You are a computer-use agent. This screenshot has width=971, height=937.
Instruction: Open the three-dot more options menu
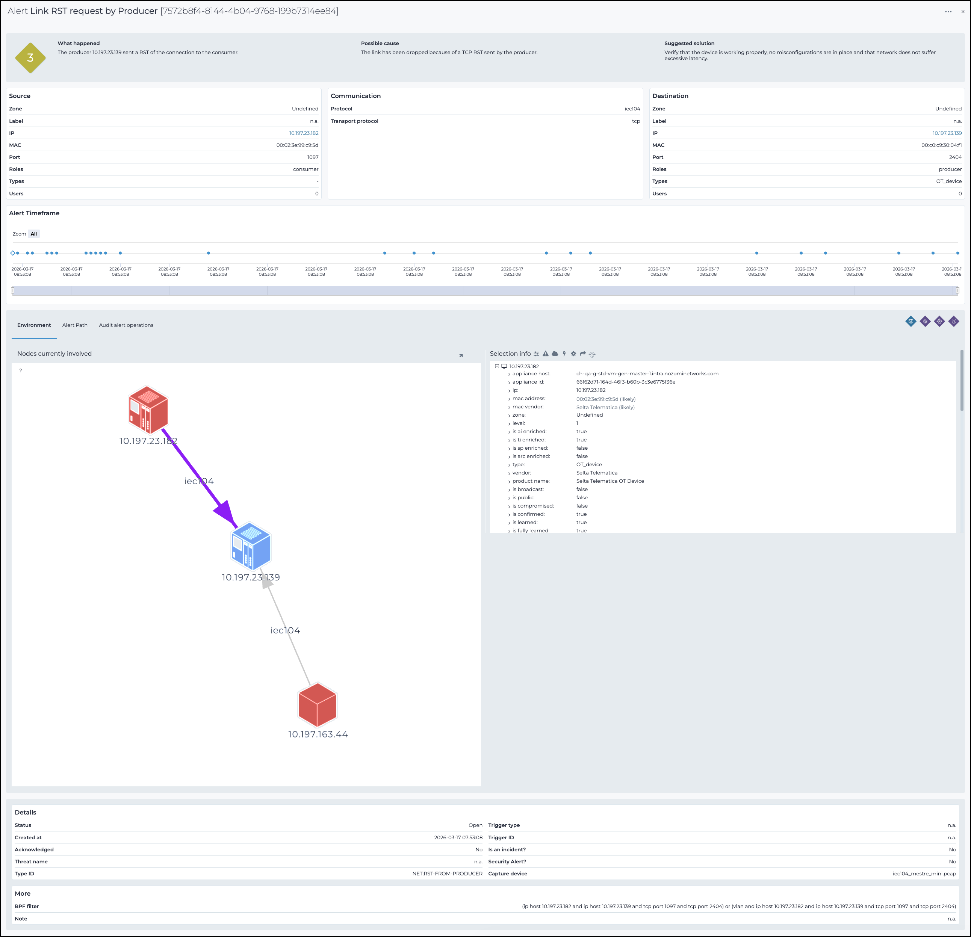coord(948,11)
